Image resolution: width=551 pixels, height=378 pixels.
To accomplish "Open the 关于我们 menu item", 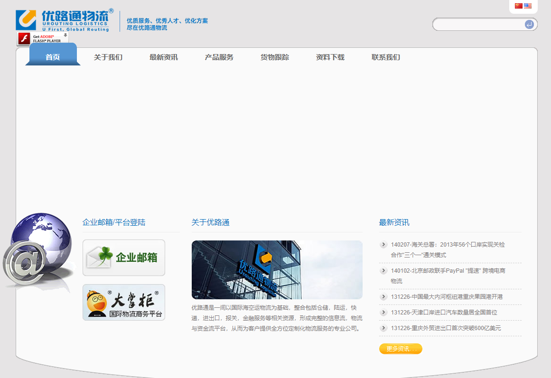I will coord(108,57).
